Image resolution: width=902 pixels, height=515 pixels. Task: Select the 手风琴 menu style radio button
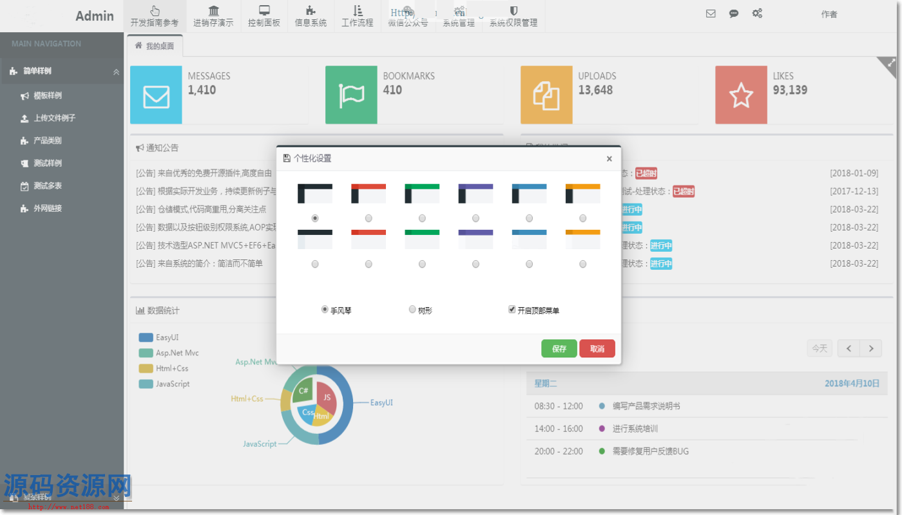(x=325, y=310)
